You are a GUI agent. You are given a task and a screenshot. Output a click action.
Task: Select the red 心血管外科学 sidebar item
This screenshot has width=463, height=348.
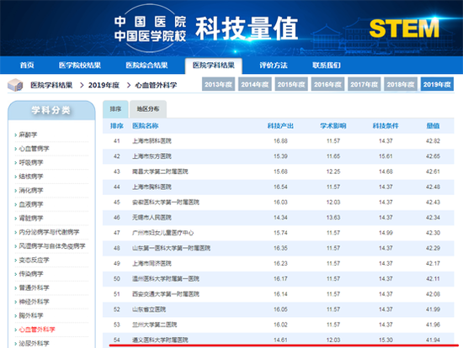click(37, 330)
